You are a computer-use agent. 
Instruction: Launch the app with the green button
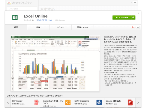click(x=121, y=17)
